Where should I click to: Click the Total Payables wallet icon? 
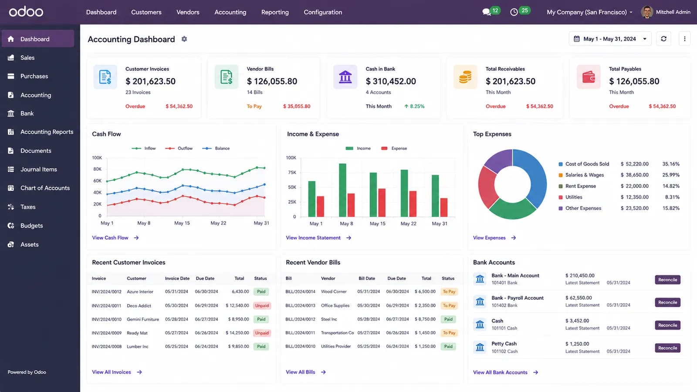[x=589, y=77]
